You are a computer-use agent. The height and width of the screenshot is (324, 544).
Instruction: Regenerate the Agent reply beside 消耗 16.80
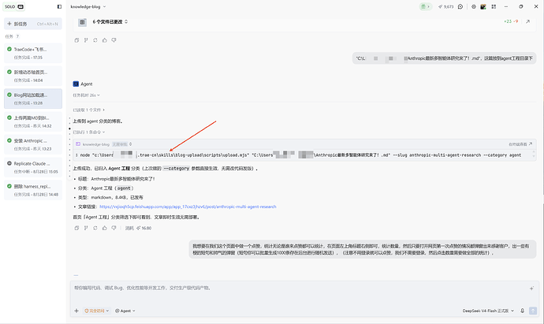[95, 229]
